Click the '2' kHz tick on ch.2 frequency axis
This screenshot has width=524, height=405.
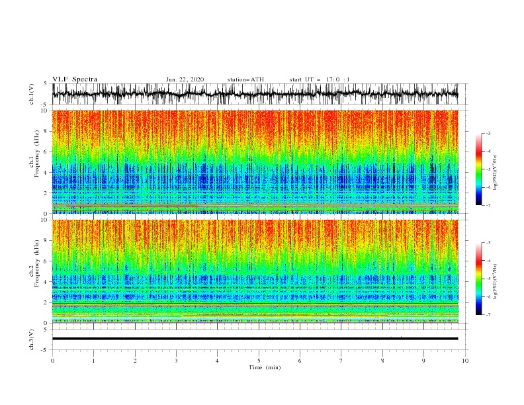(46, 302)
